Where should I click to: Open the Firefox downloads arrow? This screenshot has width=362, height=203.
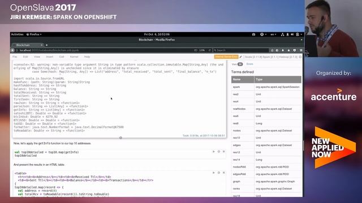coord(283,50)
